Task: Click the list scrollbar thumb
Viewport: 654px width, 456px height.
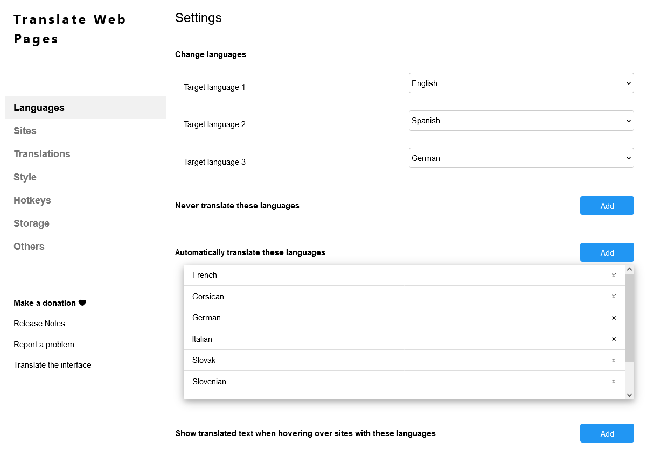Action: [629, 318]
